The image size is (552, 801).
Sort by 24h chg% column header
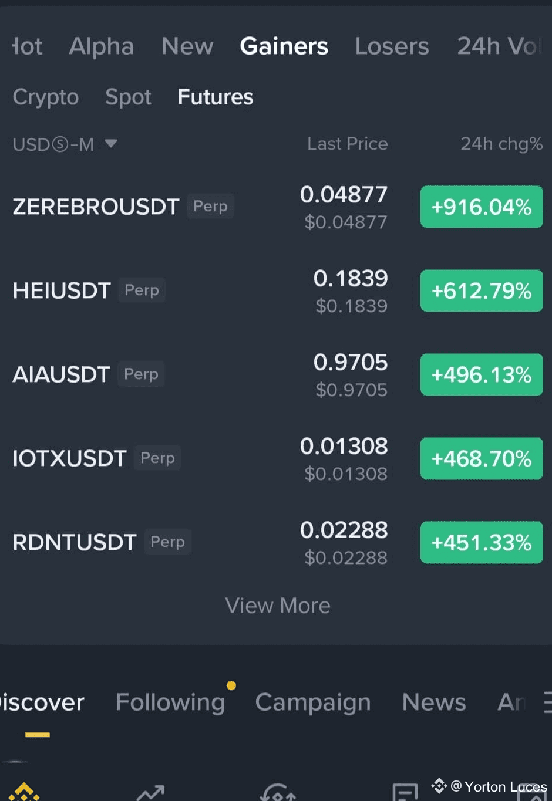click(501, 144)
